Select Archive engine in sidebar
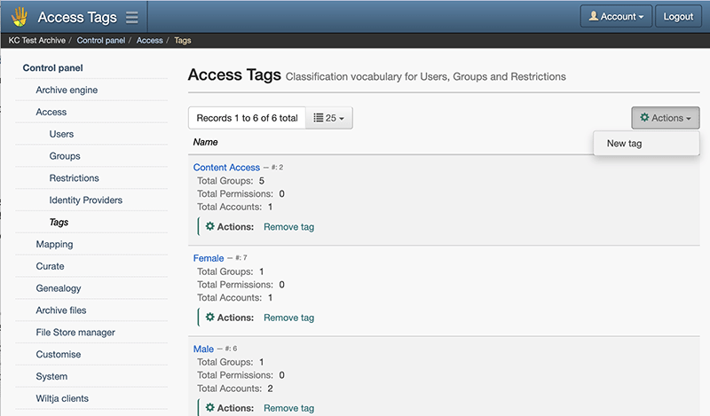 coord(67,90)
